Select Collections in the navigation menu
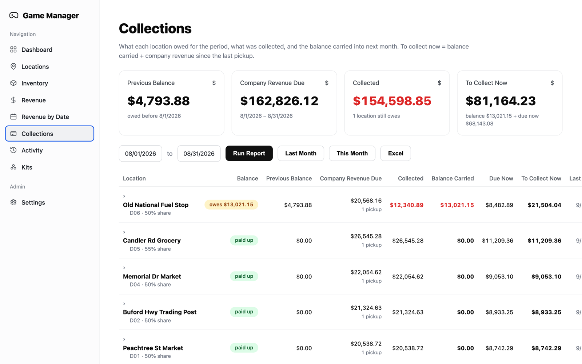This screenshot has height=364, width=582. click(49, 134)
